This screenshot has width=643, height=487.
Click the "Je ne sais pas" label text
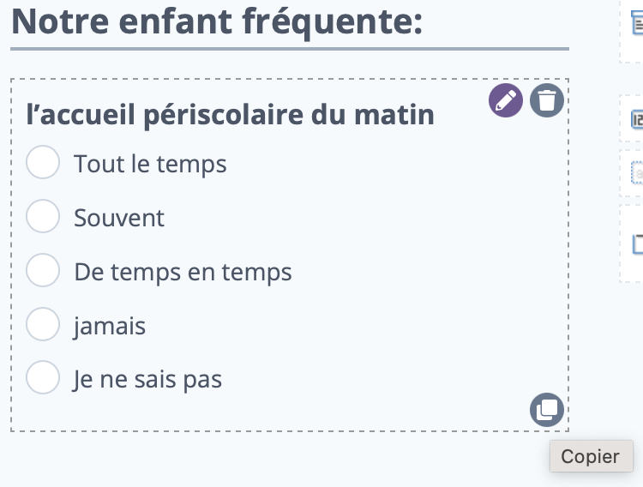tap(147, 380)
